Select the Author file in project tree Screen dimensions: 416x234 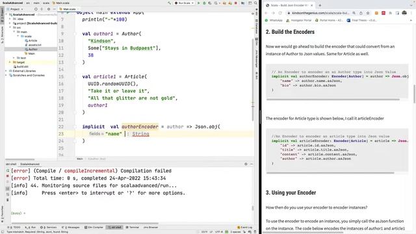tap(31, 49)
